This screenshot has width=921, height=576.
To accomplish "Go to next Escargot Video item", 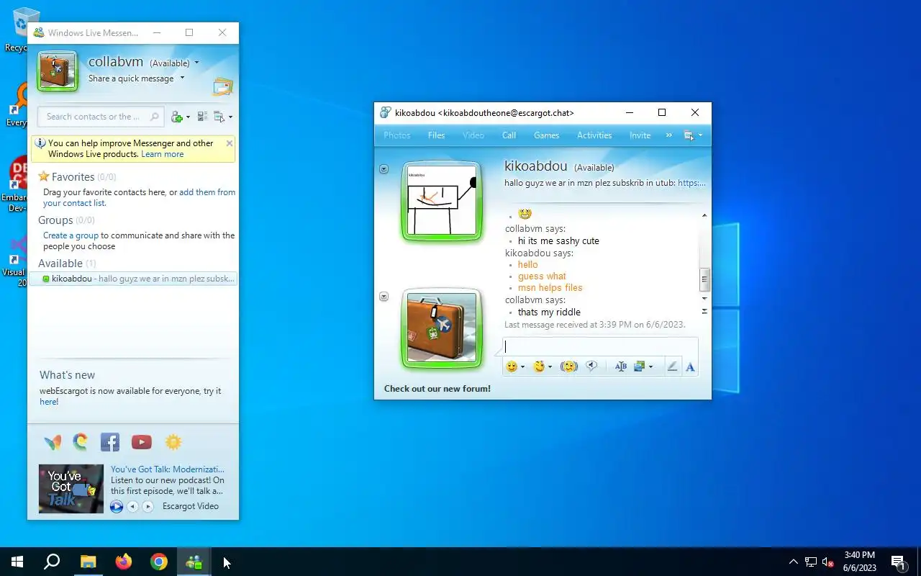I will [148, 506].
